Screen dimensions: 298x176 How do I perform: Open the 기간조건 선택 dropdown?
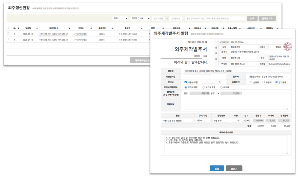tap(140, 18)
